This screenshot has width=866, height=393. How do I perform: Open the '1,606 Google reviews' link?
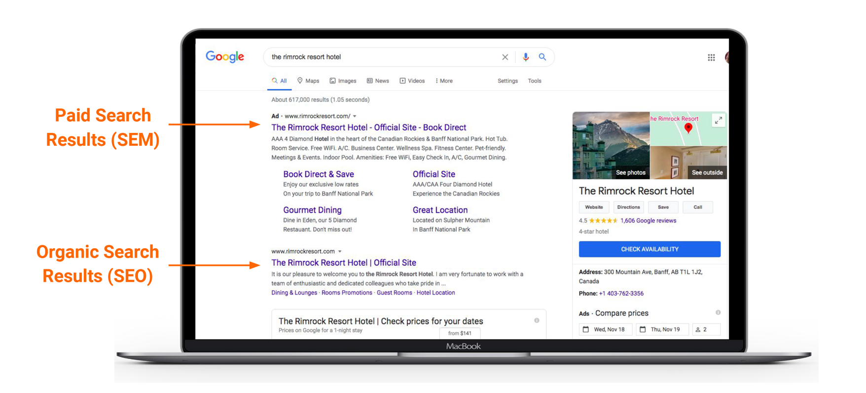[x=648, y=221]
